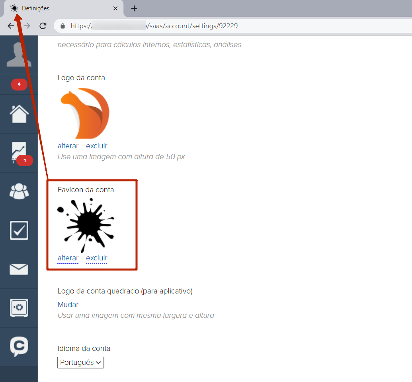412x382 pixels.
Task: Click alterar under Logo da conta
Action: click(x=68, y=146)
